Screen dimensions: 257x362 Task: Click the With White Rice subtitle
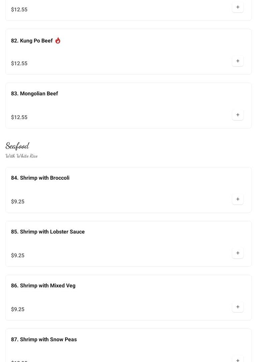(x=22, y=156)
